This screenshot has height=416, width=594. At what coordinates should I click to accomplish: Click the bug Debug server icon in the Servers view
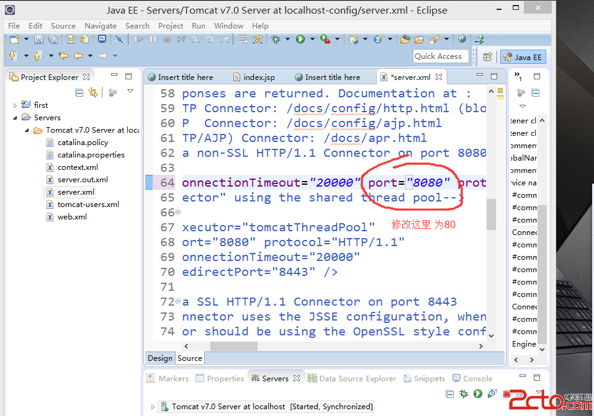point(464,394)
